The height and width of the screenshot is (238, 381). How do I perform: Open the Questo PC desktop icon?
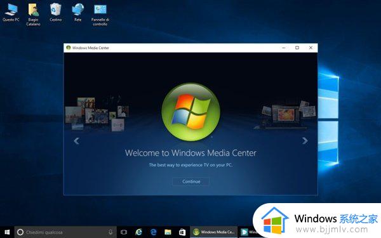(11, 13)
